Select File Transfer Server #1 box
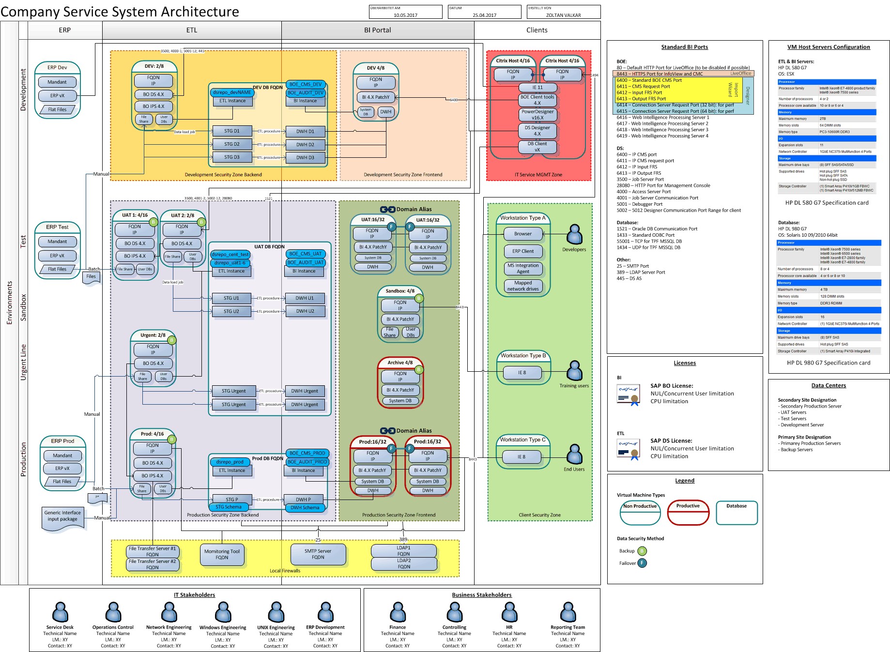This screenshot has height=652, width=890. (153, 551)
